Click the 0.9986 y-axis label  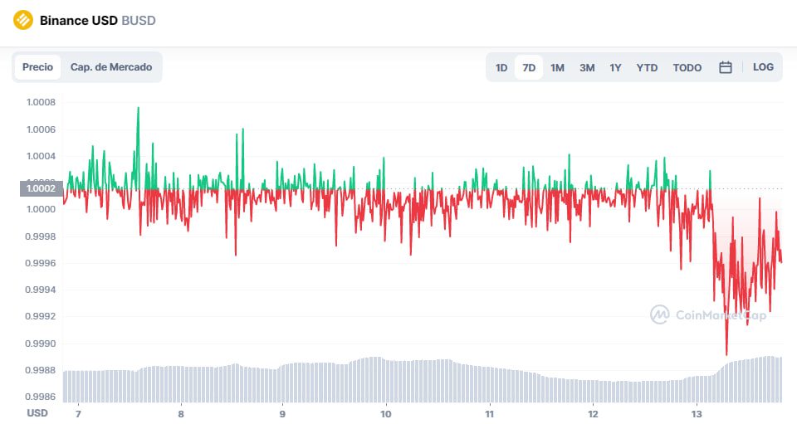pos(41,397)
